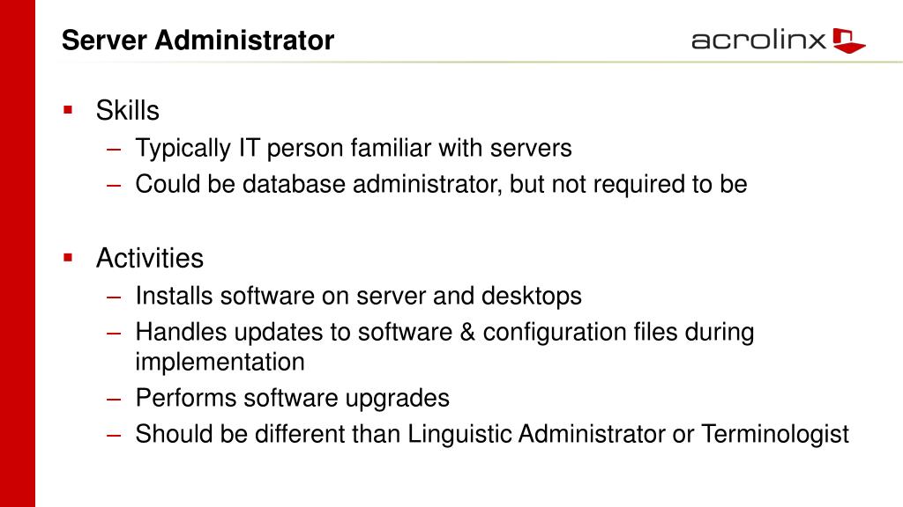
Task: Click the word "implementation" on the wrapped line
Action: tap(220, 362)
